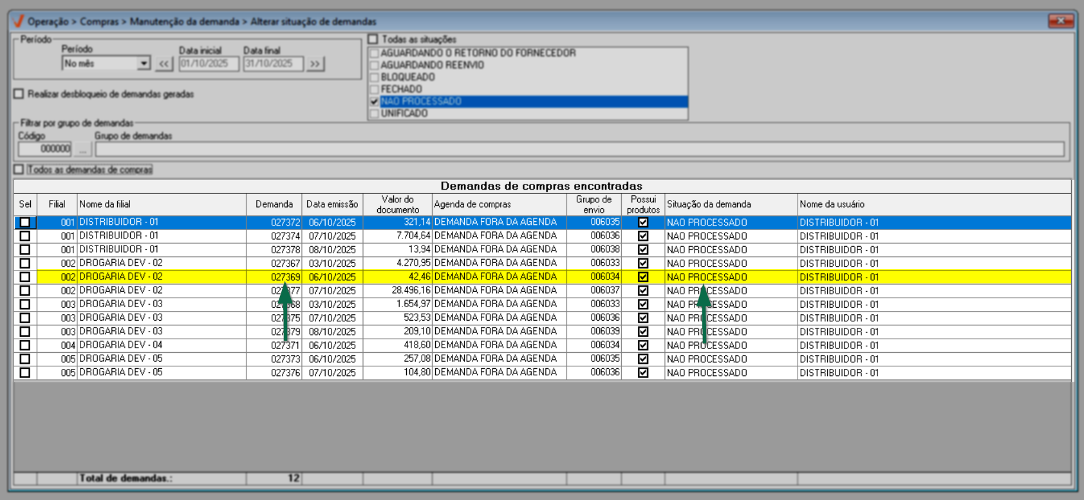
Task: Toggle Todos as demandas de compras checkbox
Action: 19,170
